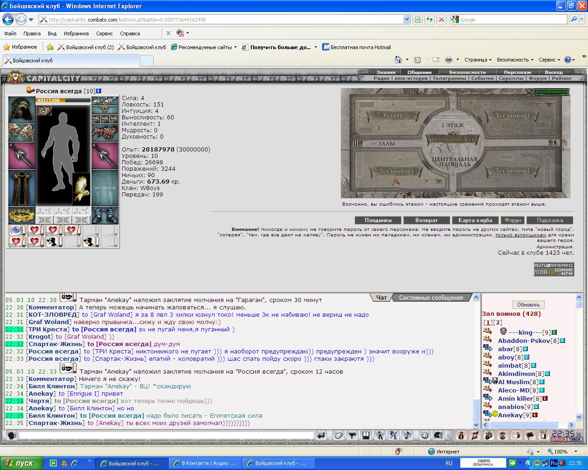
Task: Click the Поединки button
Action: (x=378, y=220)
